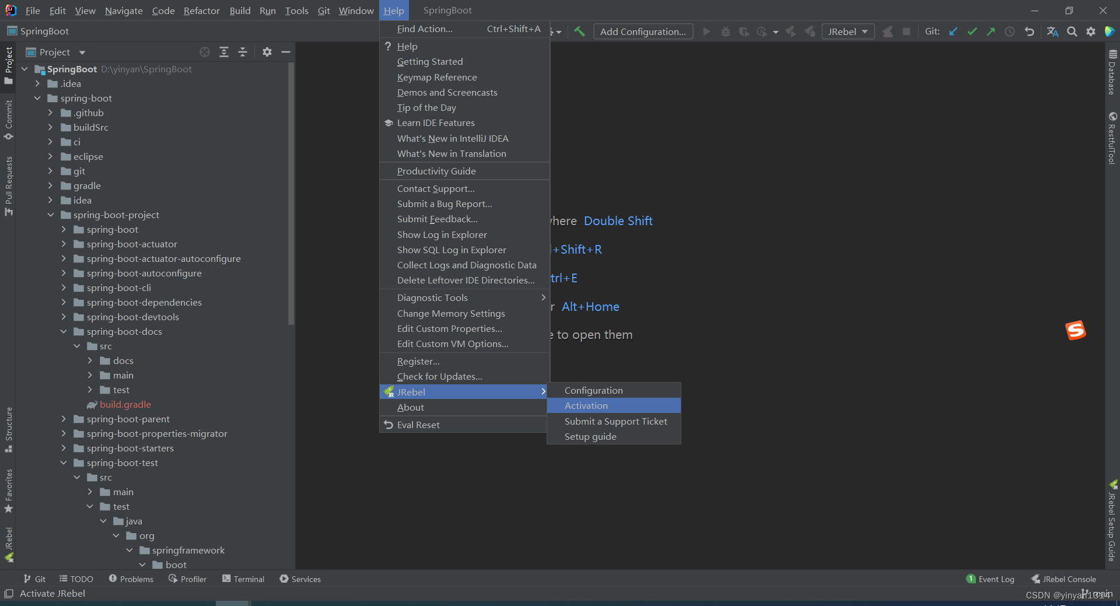1120x606 pixels.
Task: Click Collapse All in Project panel
Action: [x=243, y=52]
